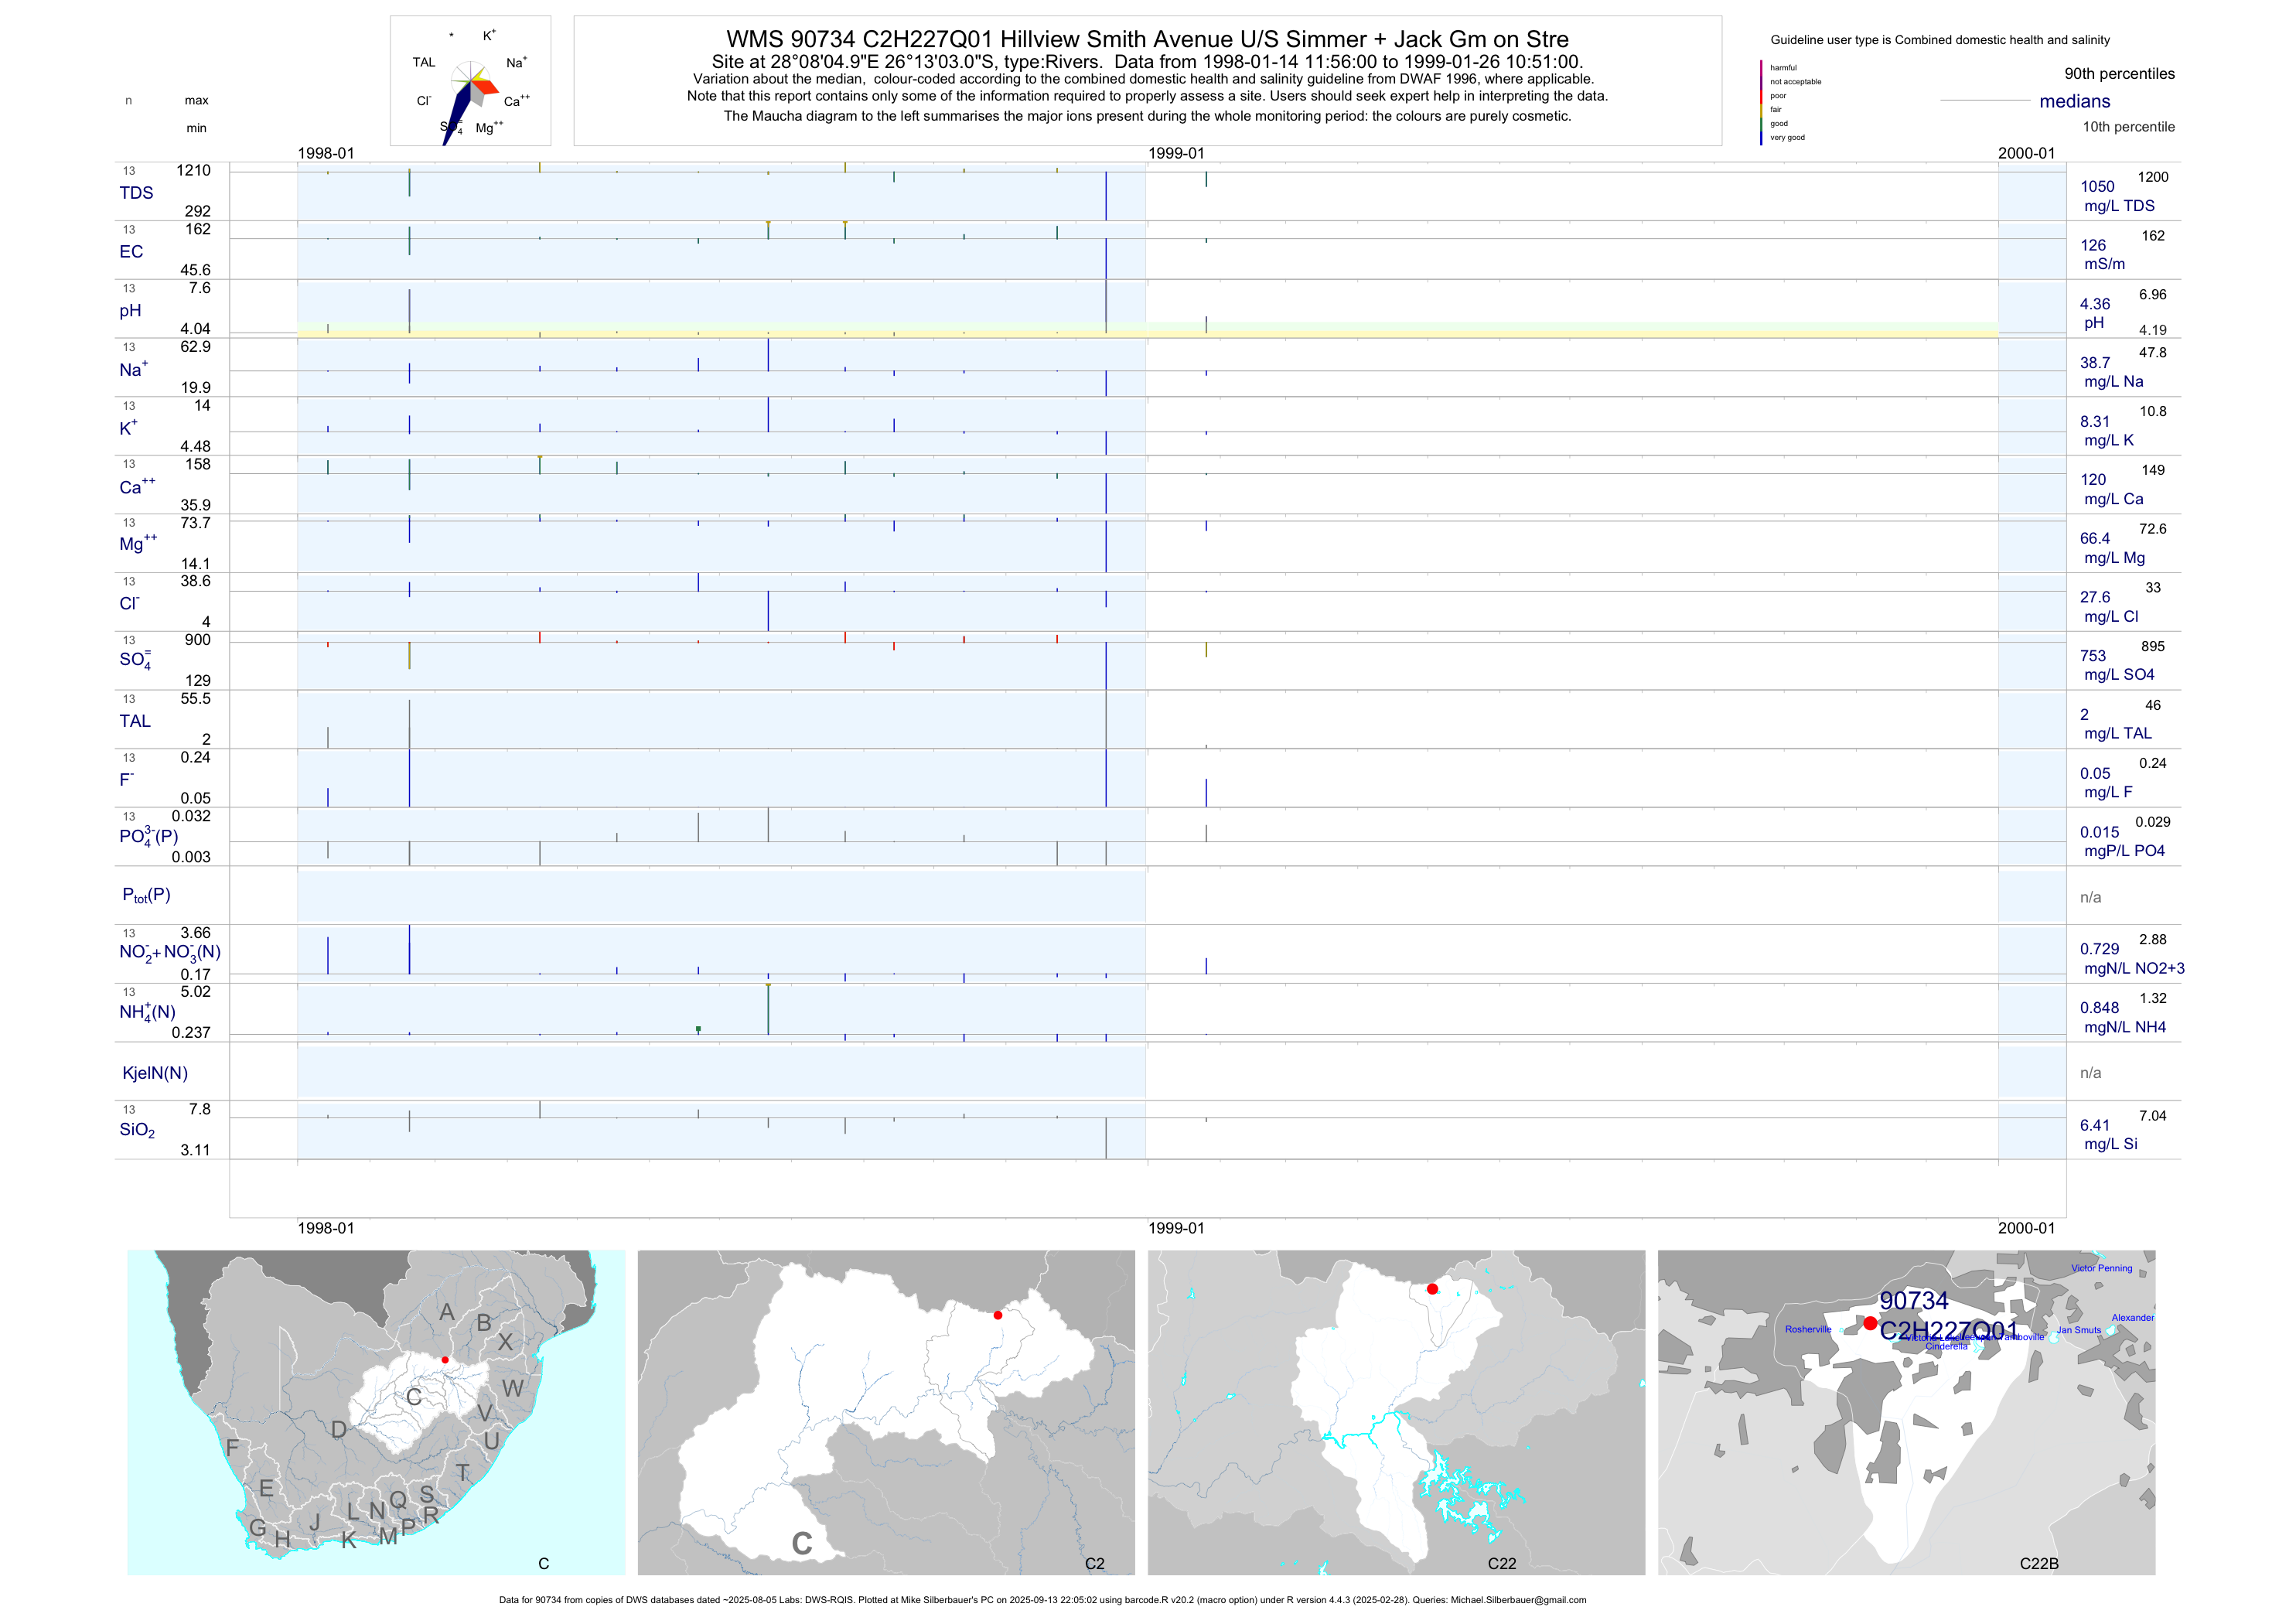Click the KjelN(N) row label
The width and height of the screenshot is (2296, 1624).
[155, 1073]
